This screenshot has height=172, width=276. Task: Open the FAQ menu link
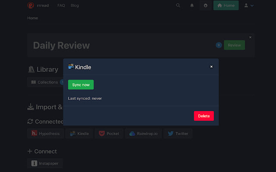[x=61, y=6]
